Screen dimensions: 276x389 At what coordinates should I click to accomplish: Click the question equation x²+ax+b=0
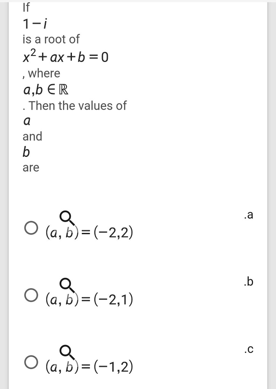(x=65, y=57)
